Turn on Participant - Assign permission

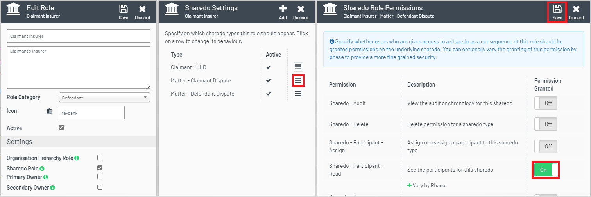546,146
